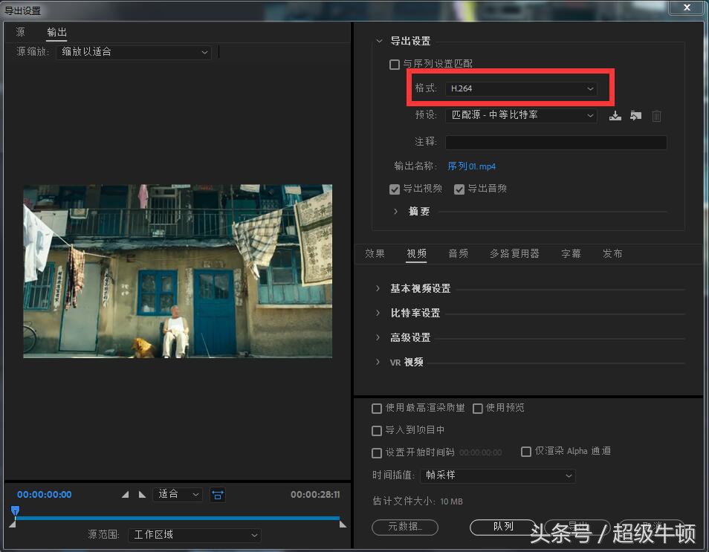Click the video preview thumbnail
709x552 pixels.
(178, 271)
